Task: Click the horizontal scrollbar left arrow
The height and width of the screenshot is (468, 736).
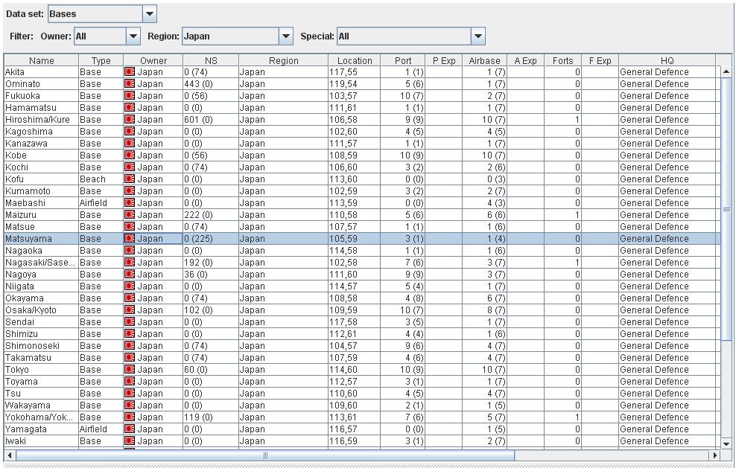Action: (x=10, y=455)
